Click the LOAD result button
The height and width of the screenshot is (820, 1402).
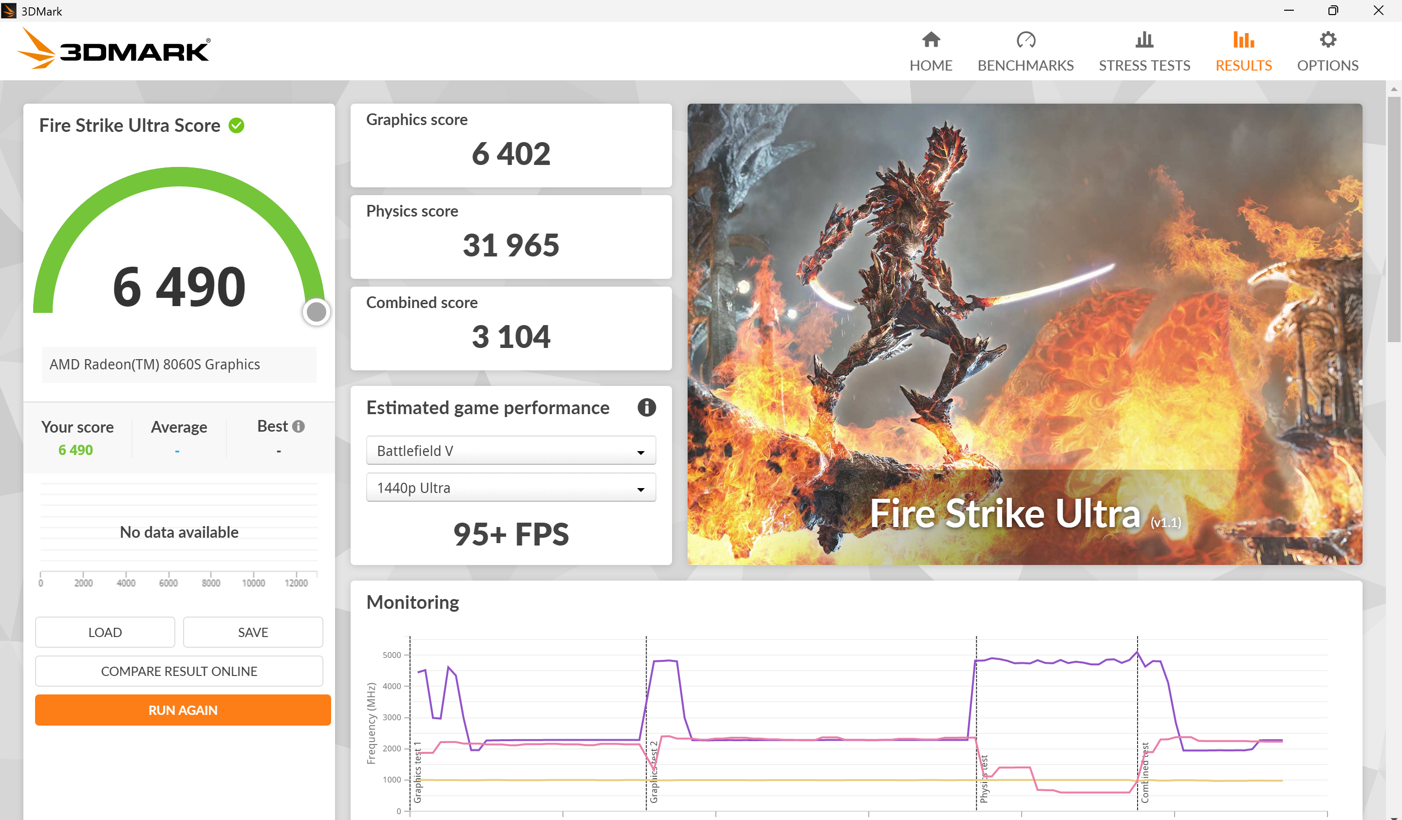105,632
